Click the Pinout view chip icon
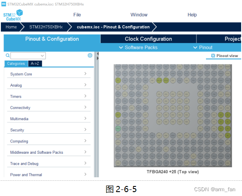 (x=213, y=56)
